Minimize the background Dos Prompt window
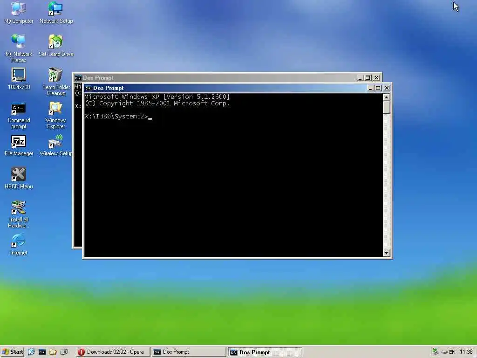477x358 pixels. [x=360, y=78]
